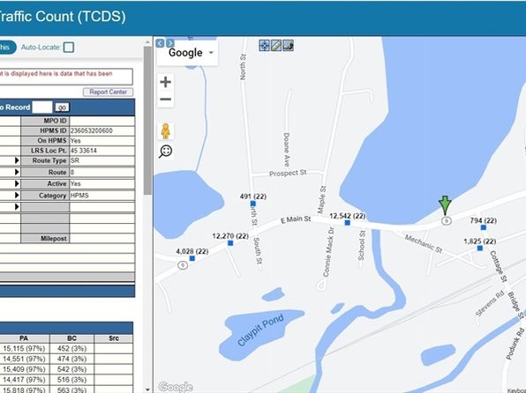Select the Street View pegman icon
Screen dimensions: 526x393
point(165,131)
